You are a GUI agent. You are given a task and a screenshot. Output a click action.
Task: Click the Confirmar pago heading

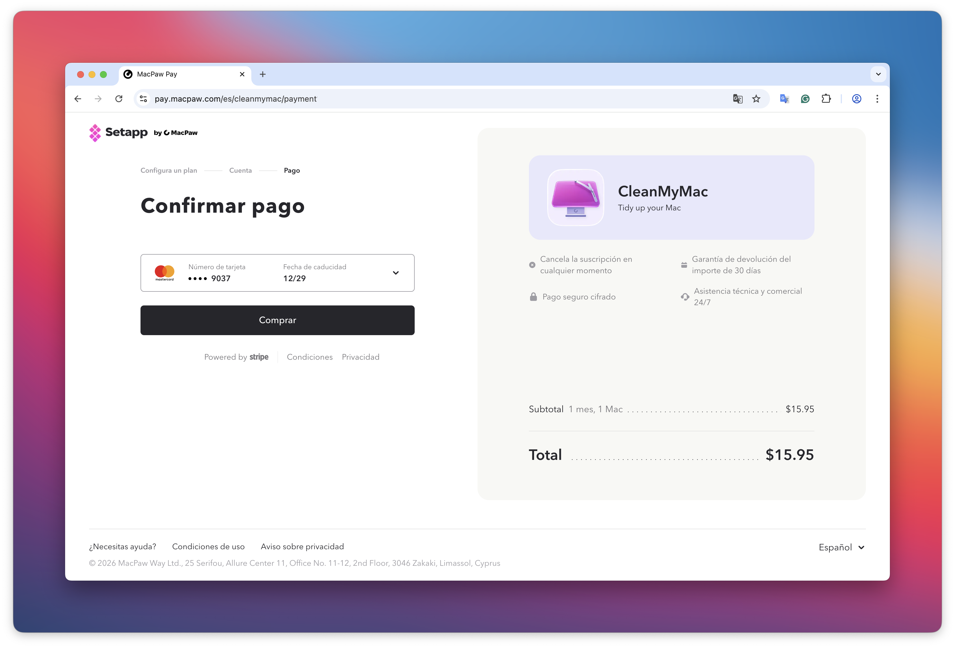(222, 206)
